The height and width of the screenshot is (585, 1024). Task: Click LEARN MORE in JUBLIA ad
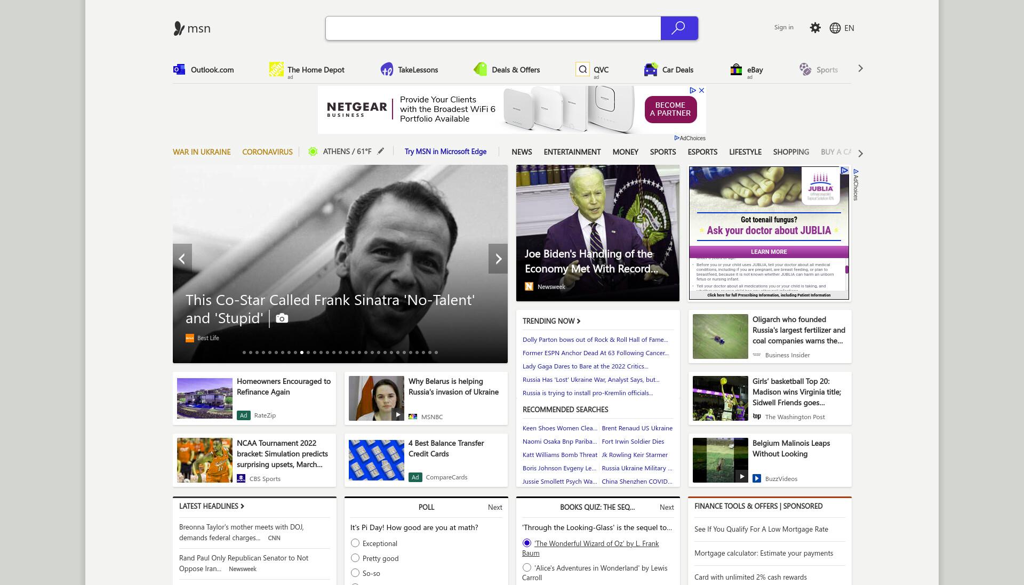[x=769, y=252]
